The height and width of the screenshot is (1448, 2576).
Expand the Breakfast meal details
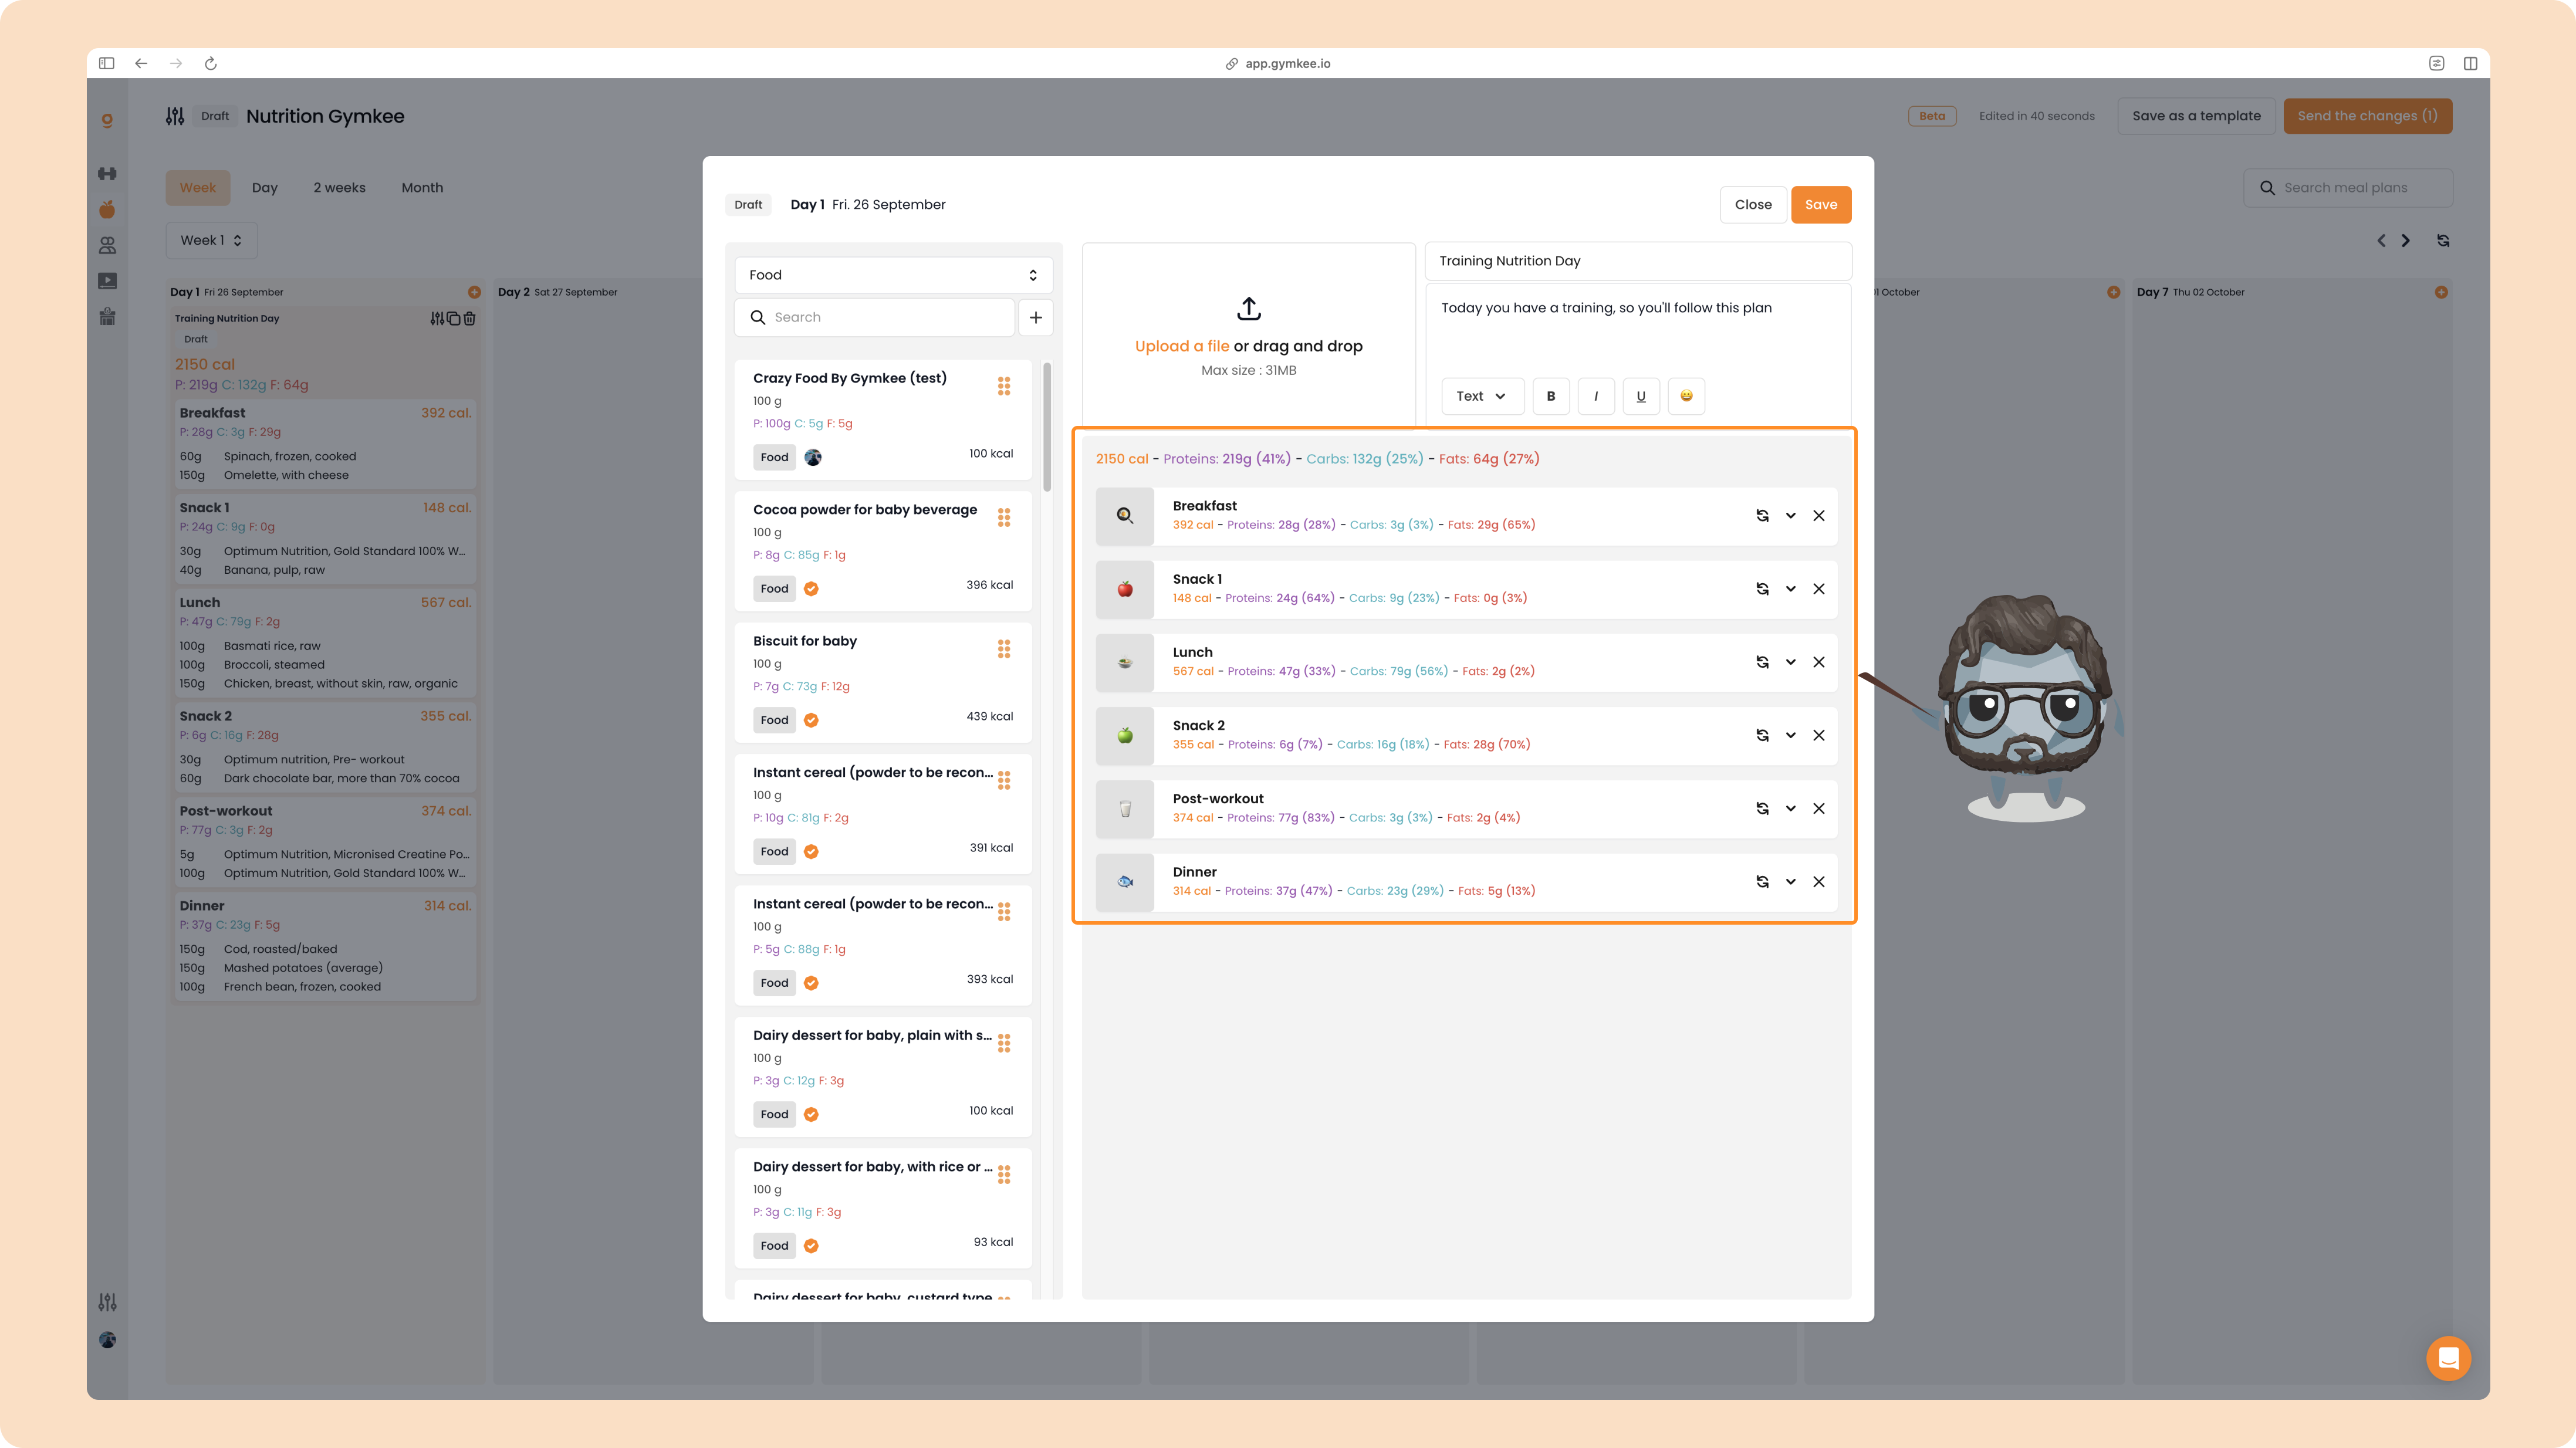click(1791, 516)
